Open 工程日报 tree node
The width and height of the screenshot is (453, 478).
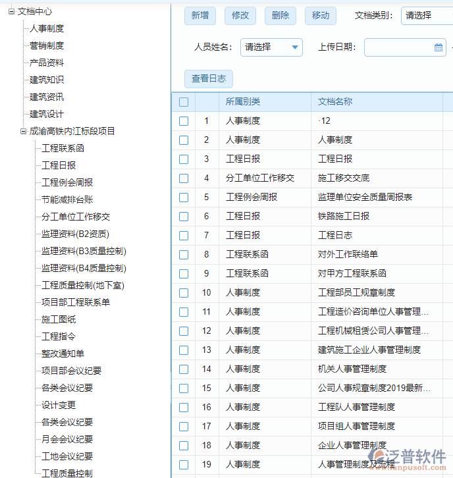tap(59, 165)
